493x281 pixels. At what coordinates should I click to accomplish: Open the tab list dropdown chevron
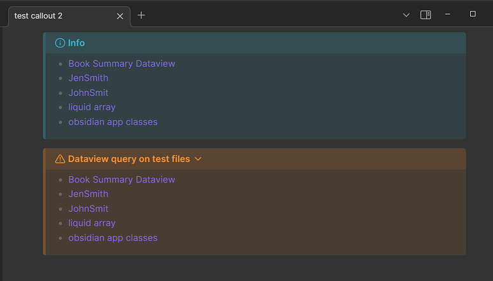406,15
